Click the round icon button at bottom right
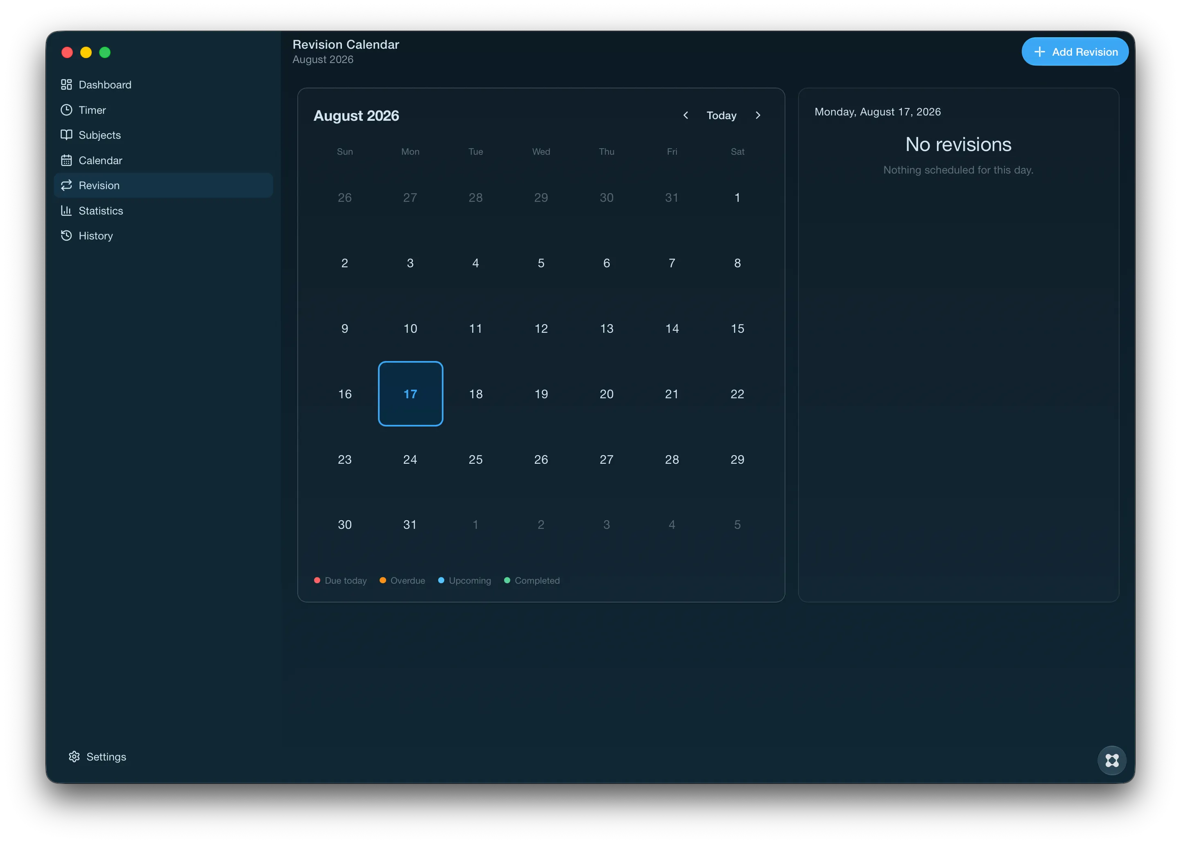The height and width of the screenshot is (844, 1181). 1111,761
